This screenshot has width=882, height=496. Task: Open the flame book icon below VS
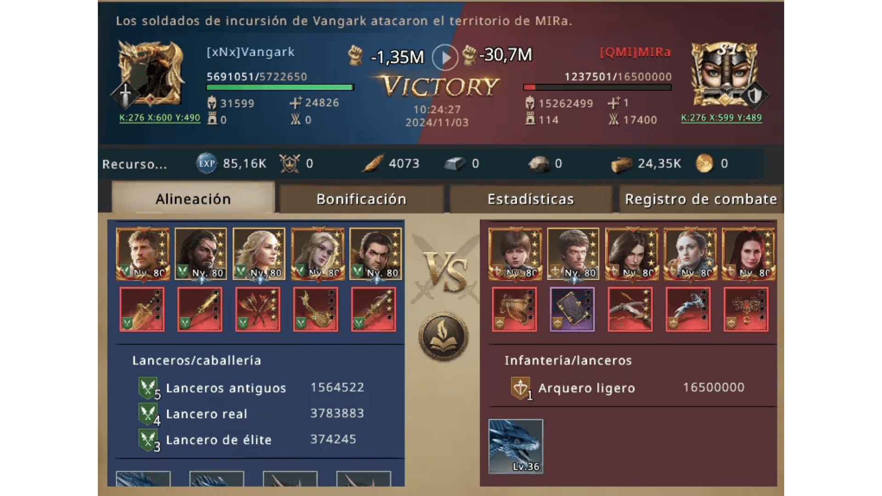(443, 337)
